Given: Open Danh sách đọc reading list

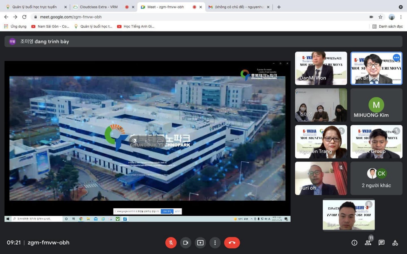Looking at the screenshot, I should point(388,26).
